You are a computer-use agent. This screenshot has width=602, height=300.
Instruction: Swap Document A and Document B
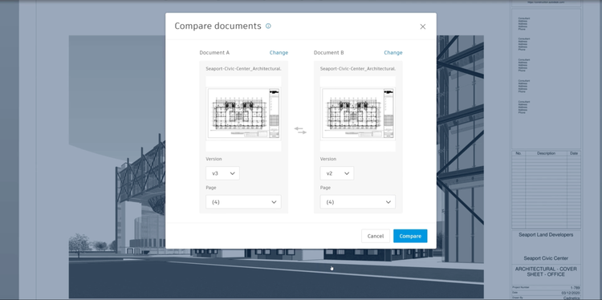(300, 131)
